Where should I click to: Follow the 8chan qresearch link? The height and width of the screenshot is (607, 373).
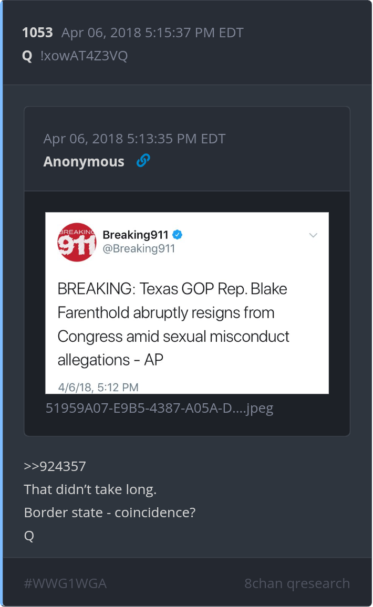297,583
